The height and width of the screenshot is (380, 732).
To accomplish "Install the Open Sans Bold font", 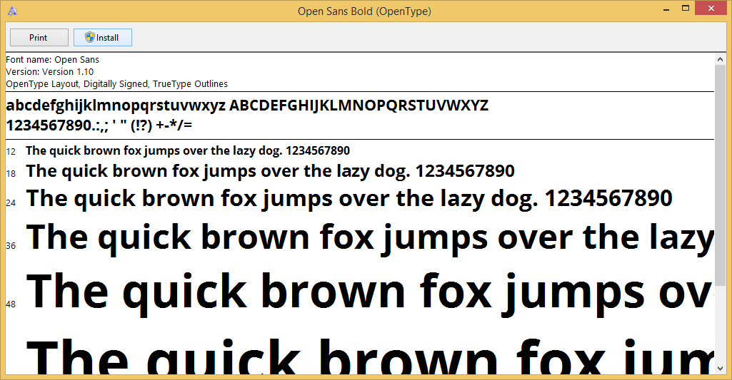I will [x=103, y=38].
